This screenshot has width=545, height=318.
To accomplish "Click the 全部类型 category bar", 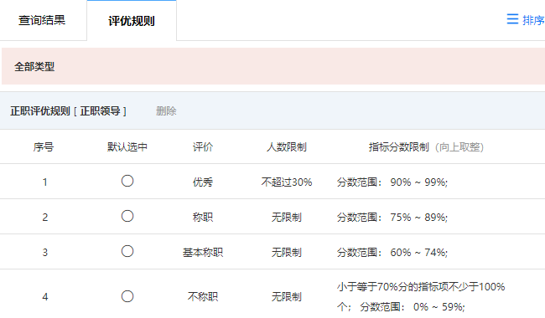I will tap(273, 66).
